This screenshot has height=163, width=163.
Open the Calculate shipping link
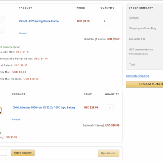tap(138, 76)
